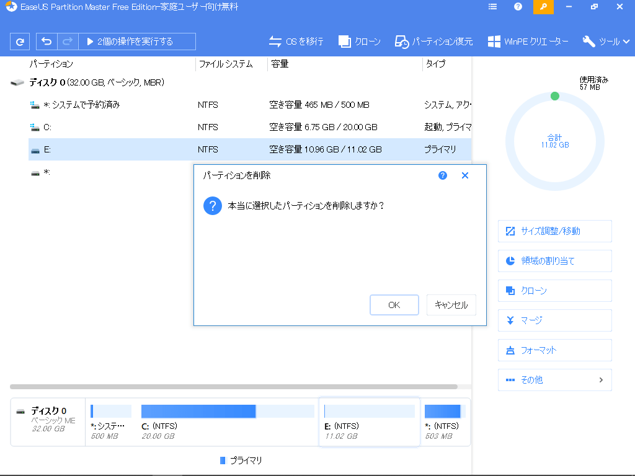Select the C: partition row
This screenshot has width=635, height=476.
click(250, 127)
